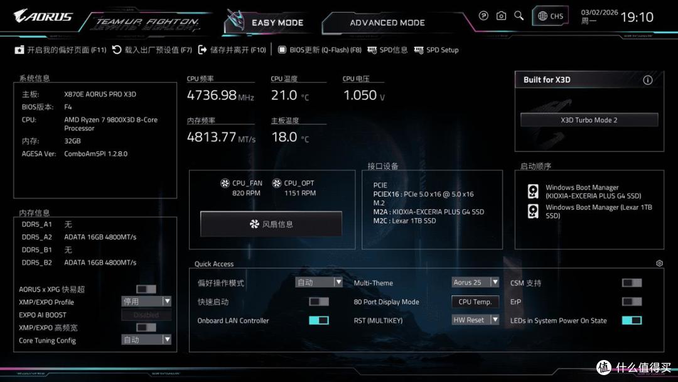Select Windows Boot Manager KIOXIA entry
The width and height of the screenshot is (678, 382).
click(x=593, y=192)
